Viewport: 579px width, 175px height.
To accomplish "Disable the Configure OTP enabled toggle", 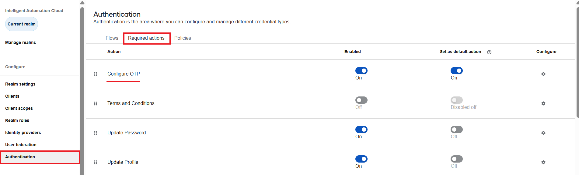I will tap(361, 71).
